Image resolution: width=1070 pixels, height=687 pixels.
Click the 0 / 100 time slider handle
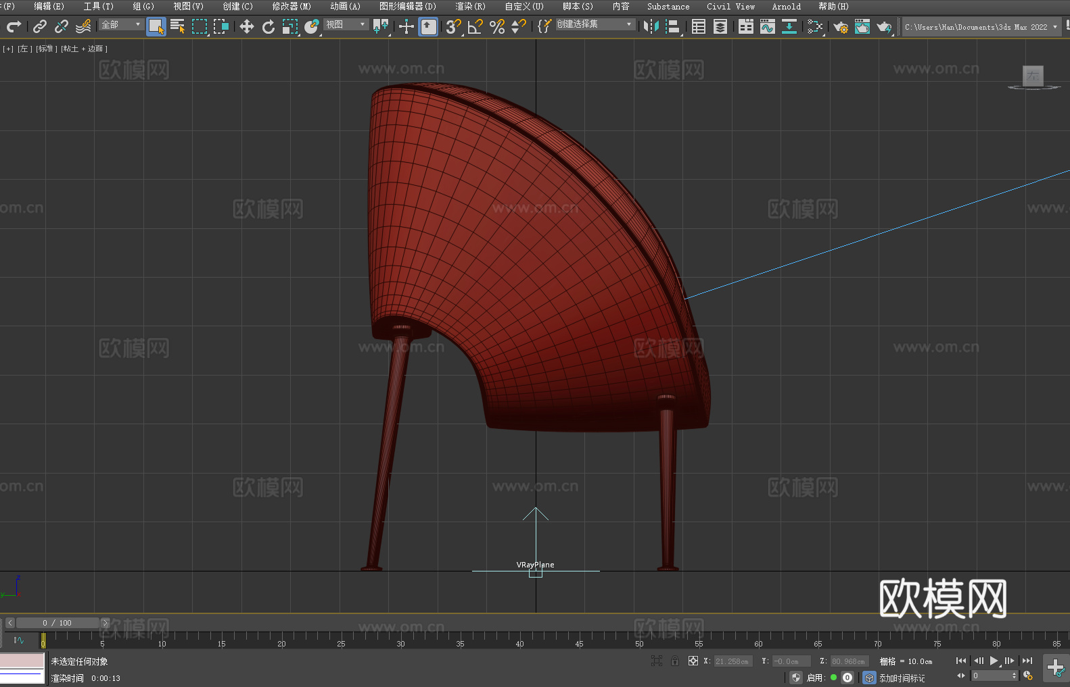pos(57,623)
